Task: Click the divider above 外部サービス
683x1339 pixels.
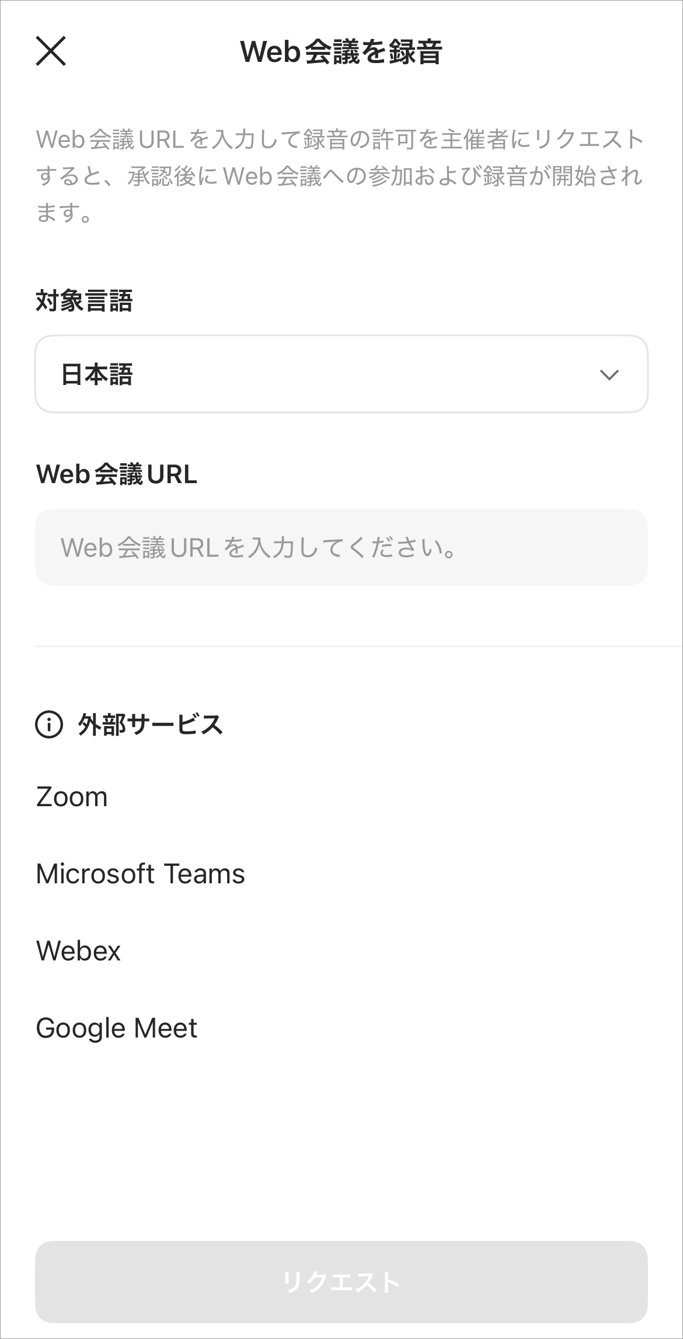Action: coord(357,647)
